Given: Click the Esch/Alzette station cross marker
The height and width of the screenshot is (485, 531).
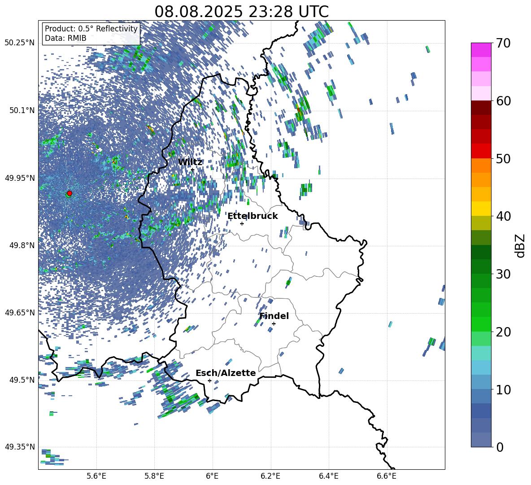Looking at the screenshot, I should click(209, 380).
